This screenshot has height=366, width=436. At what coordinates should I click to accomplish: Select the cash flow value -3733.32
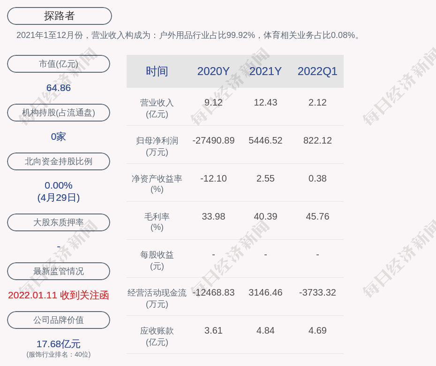(x=317, y=292)
